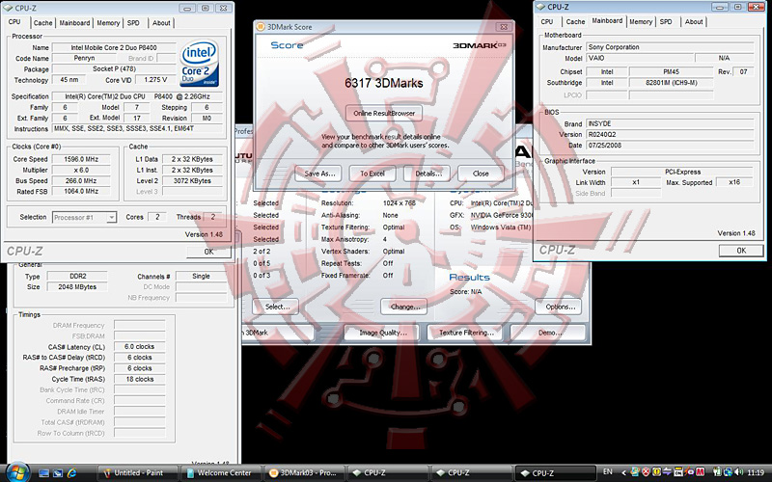Click the 2048 MBytes memory size field

(77, 286)
